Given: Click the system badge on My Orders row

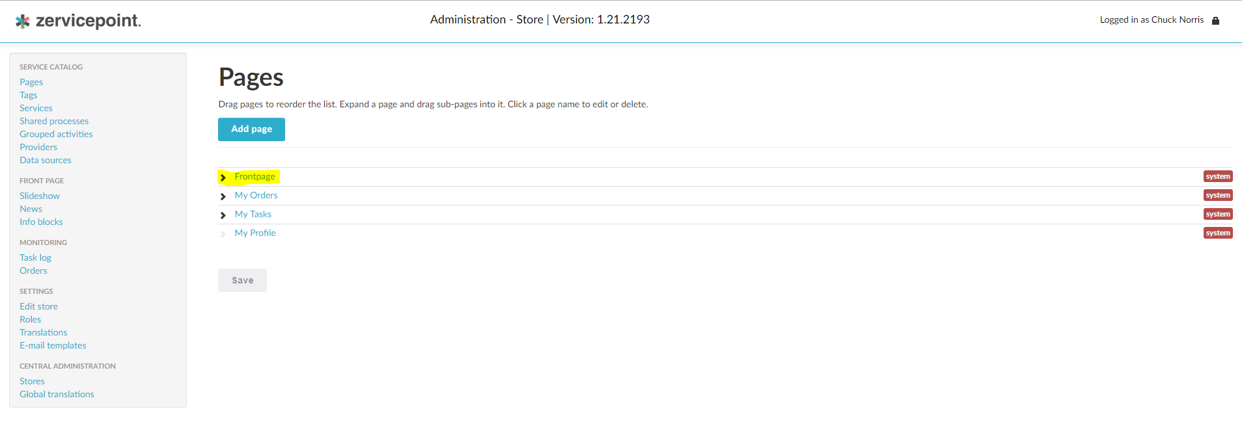Looking at the screenshot, I should click(1217, 195).
